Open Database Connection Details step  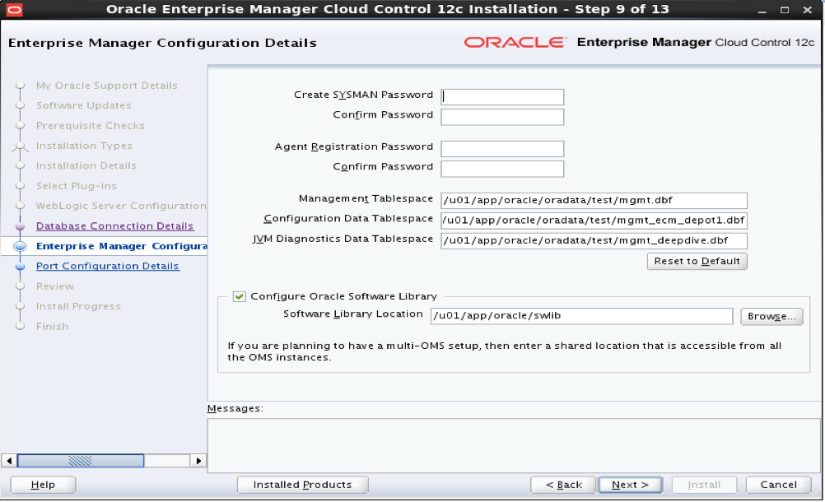coord(114,226)
